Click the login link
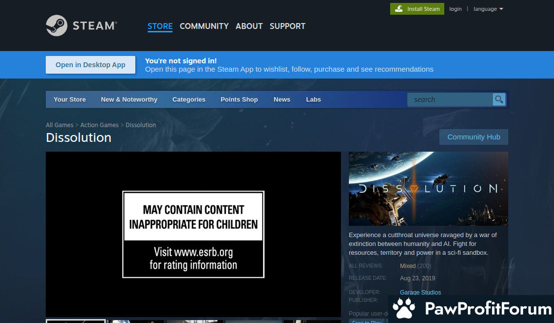This screenshot has height=323, width=554. tap(456, 9)
